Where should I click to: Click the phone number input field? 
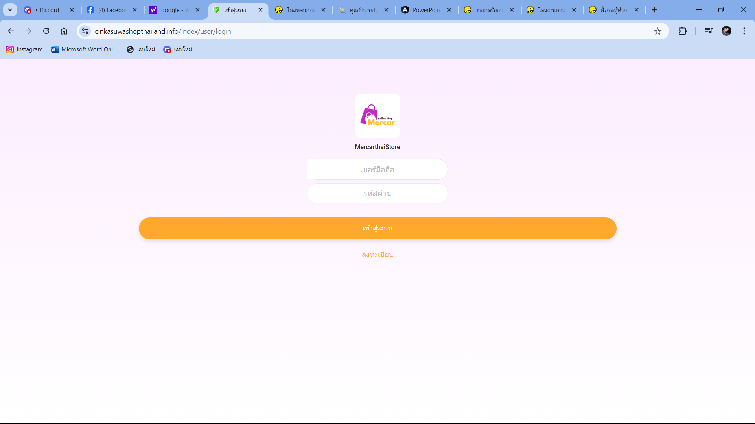tap(377, 170)
